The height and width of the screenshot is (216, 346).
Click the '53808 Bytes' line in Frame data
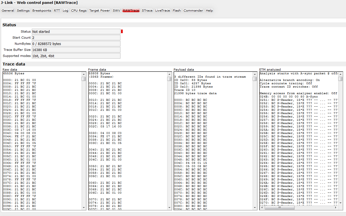[x=99, y=73]
